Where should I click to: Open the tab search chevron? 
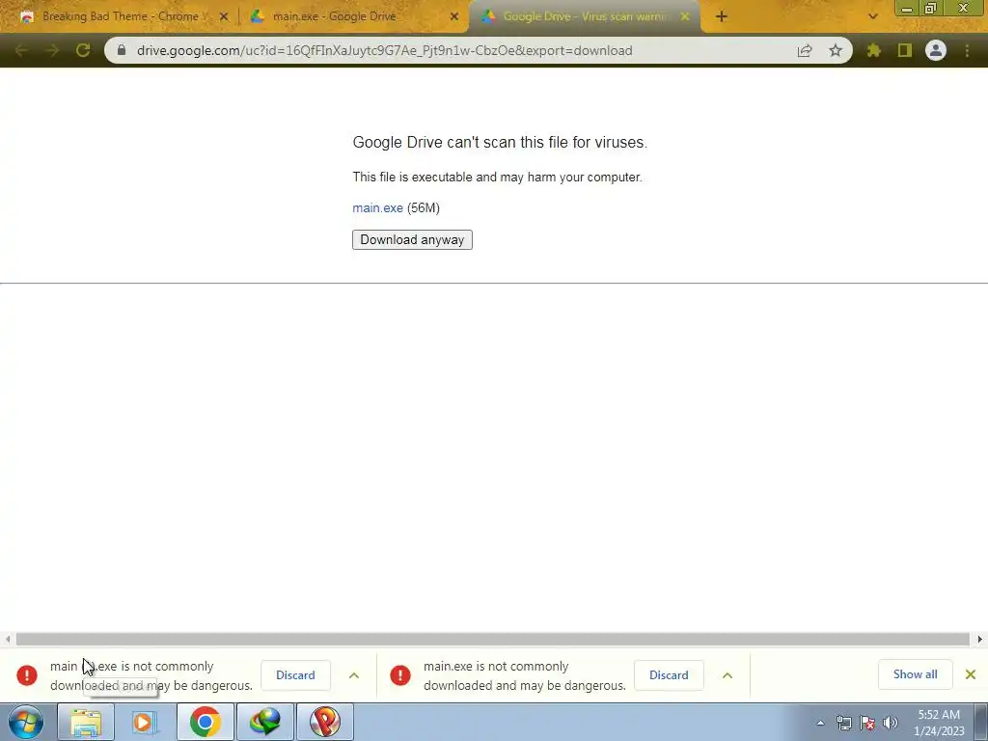pyautogui.click(x=872, y=16)
